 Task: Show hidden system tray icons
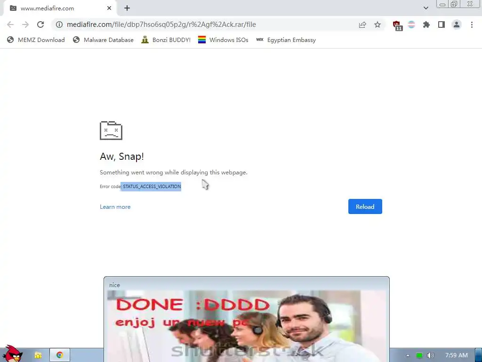tap(408, 355)
